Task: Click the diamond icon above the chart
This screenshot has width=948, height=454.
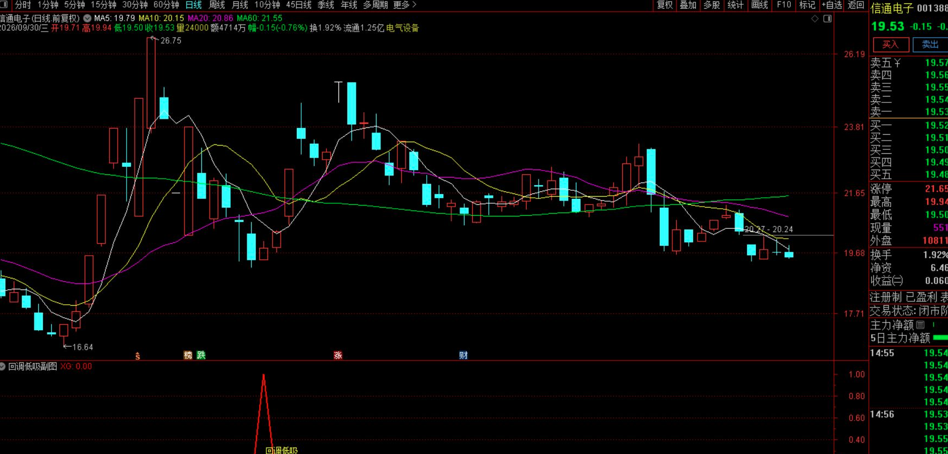Action: pos(815,19)
